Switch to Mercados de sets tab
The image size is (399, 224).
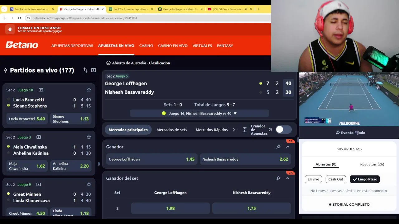coord(172,130)
